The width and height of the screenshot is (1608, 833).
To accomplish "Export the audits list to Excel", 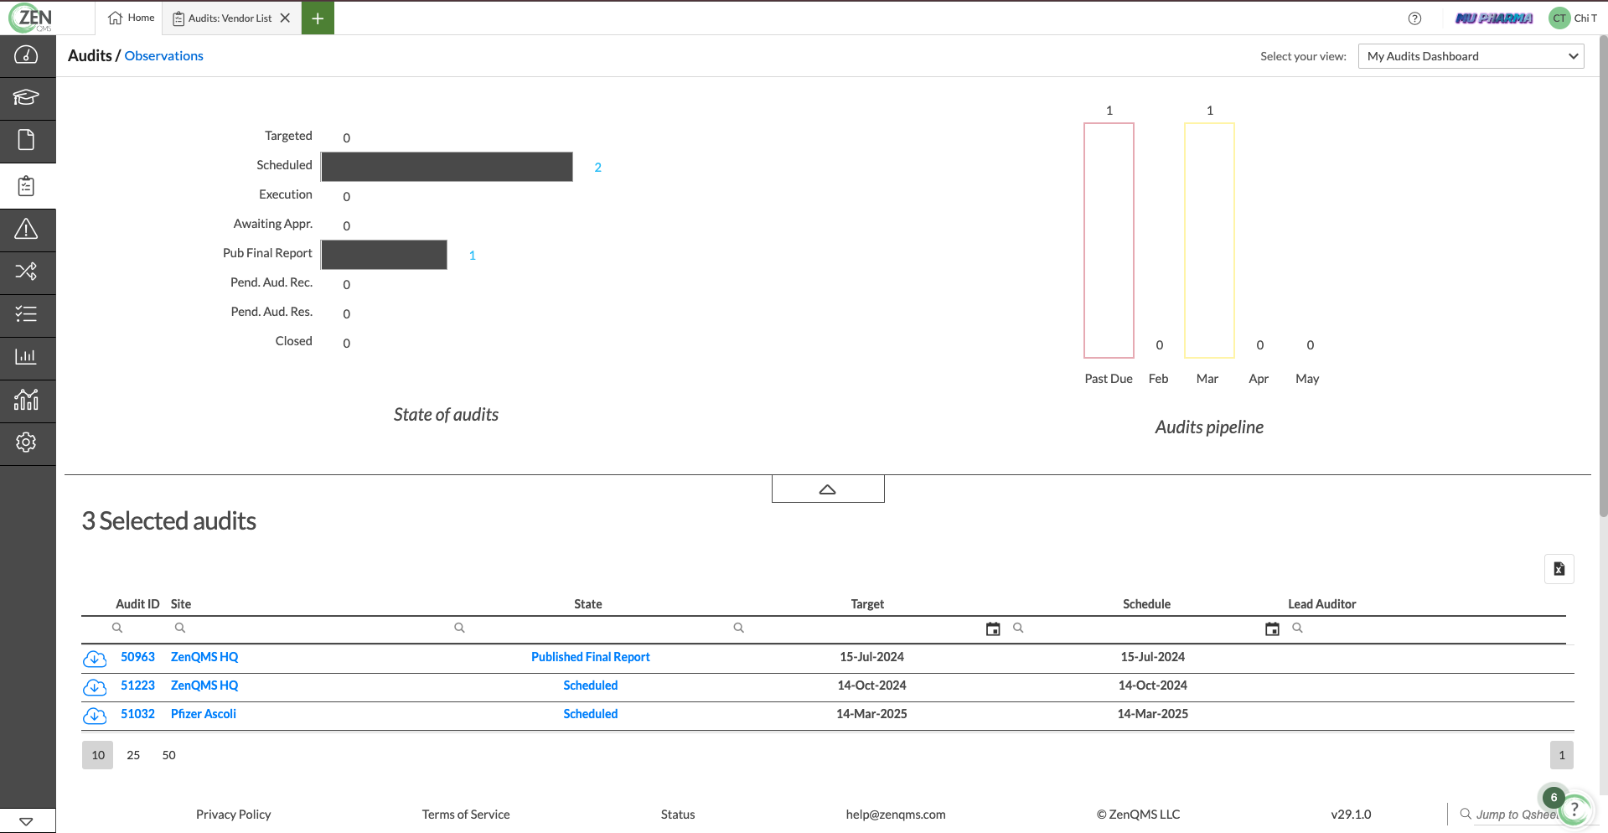I will point(1559,569).
